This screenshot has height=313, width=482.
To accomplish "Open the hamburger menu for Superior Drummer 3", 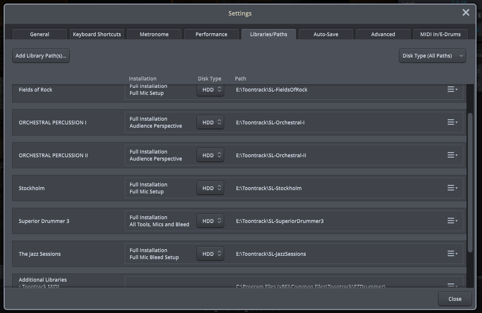I will point(452,221).
